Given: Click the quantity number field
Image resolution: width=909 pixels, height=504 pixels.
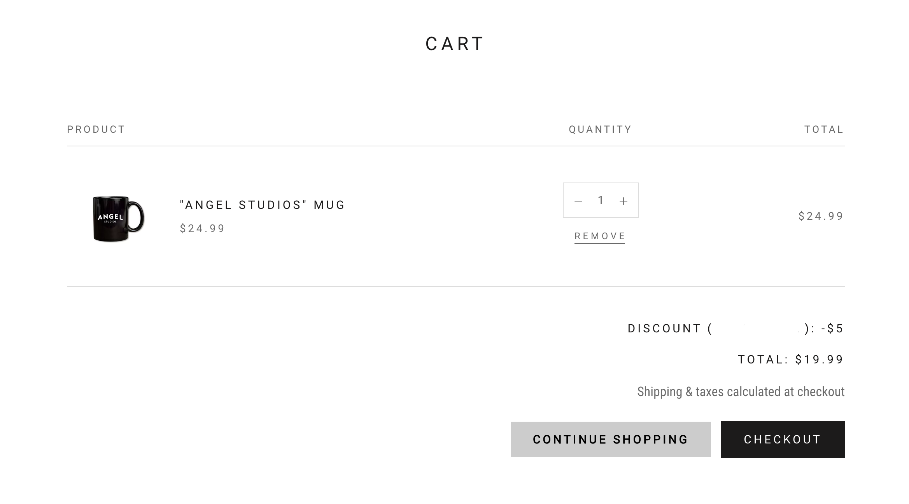Looking at the screenshot, I should (x=601, y=200).
